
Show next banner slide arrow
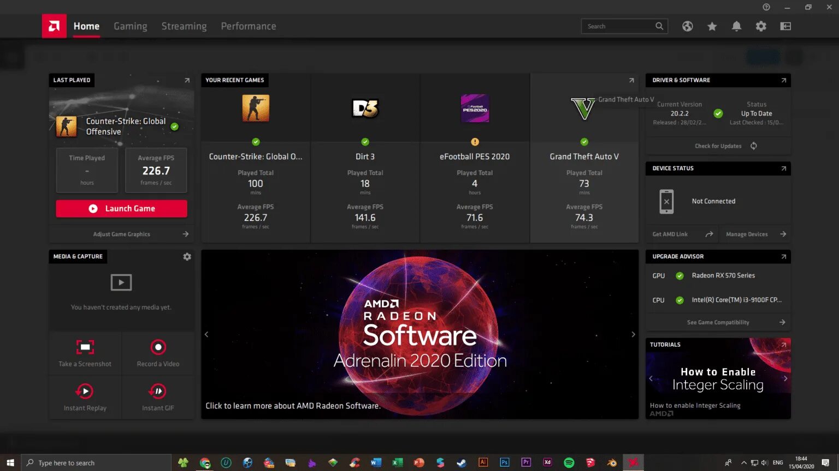point(633,335)
